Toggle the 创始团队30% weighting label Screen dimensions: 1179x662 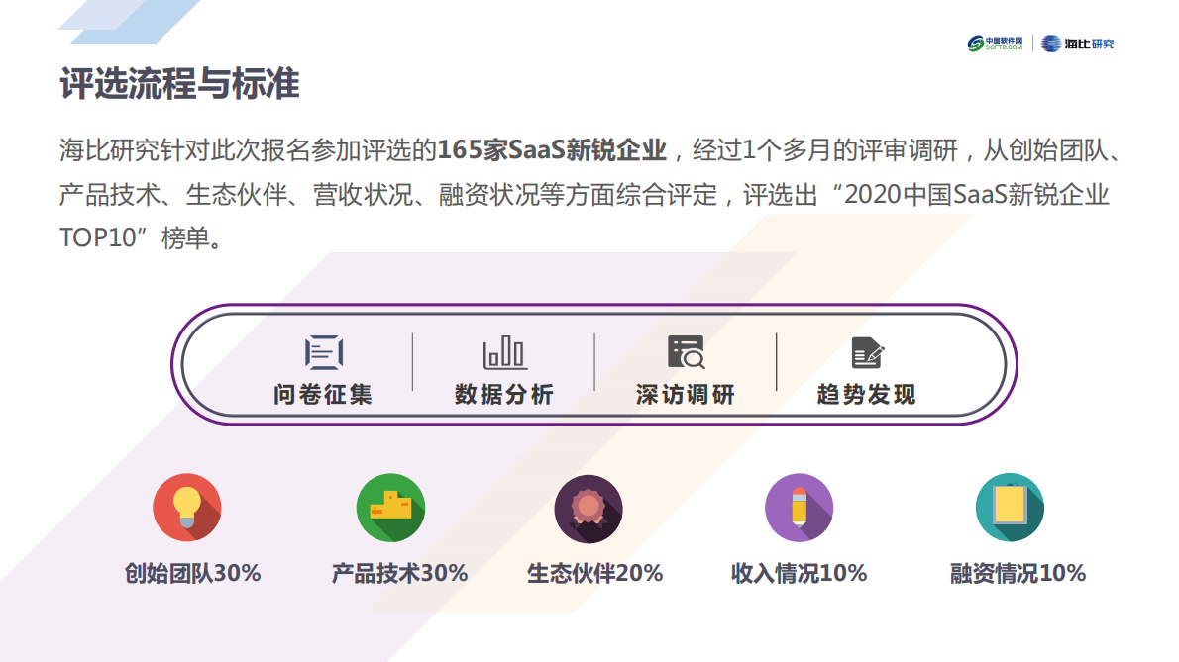[188, 572]
